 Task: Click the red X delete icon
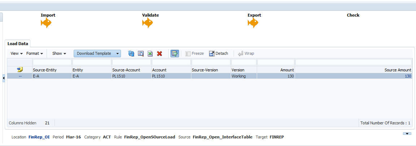click(x=160, y=53)
